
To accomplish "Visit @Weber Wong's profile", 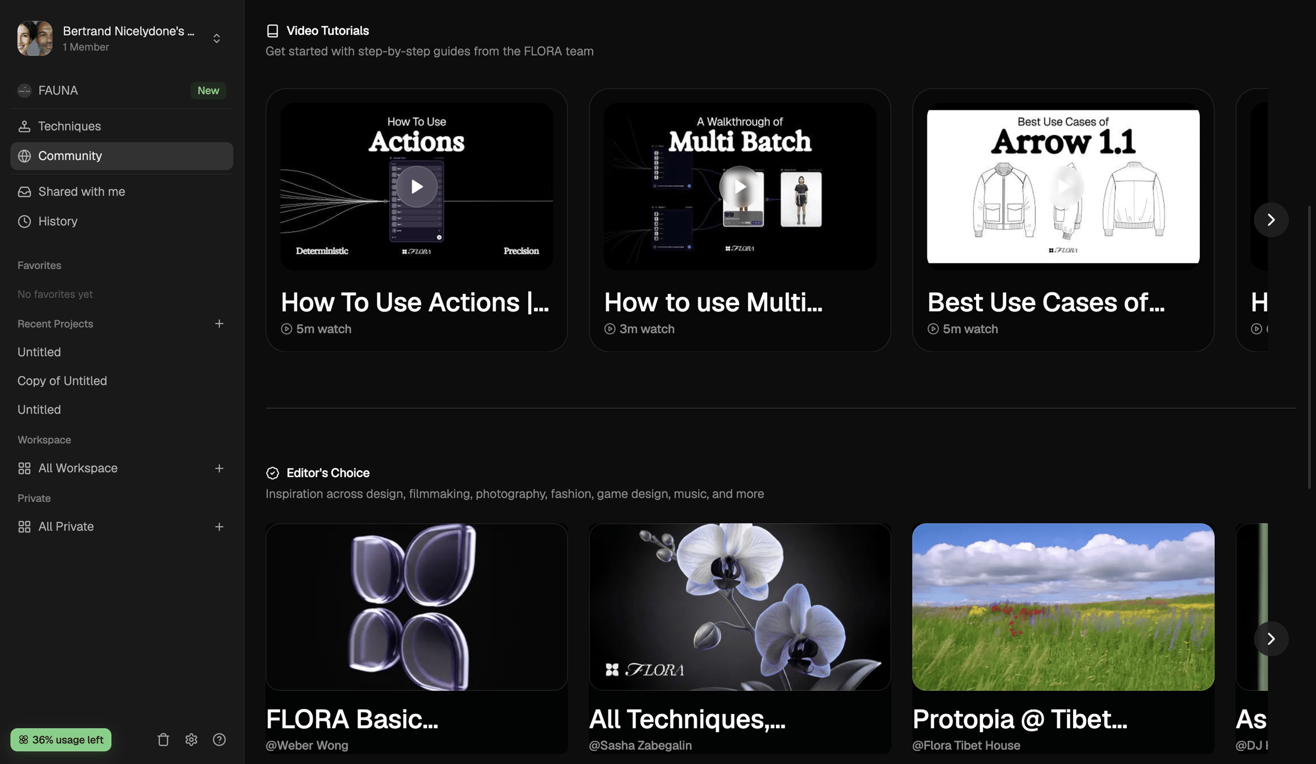I will point(307,745).
